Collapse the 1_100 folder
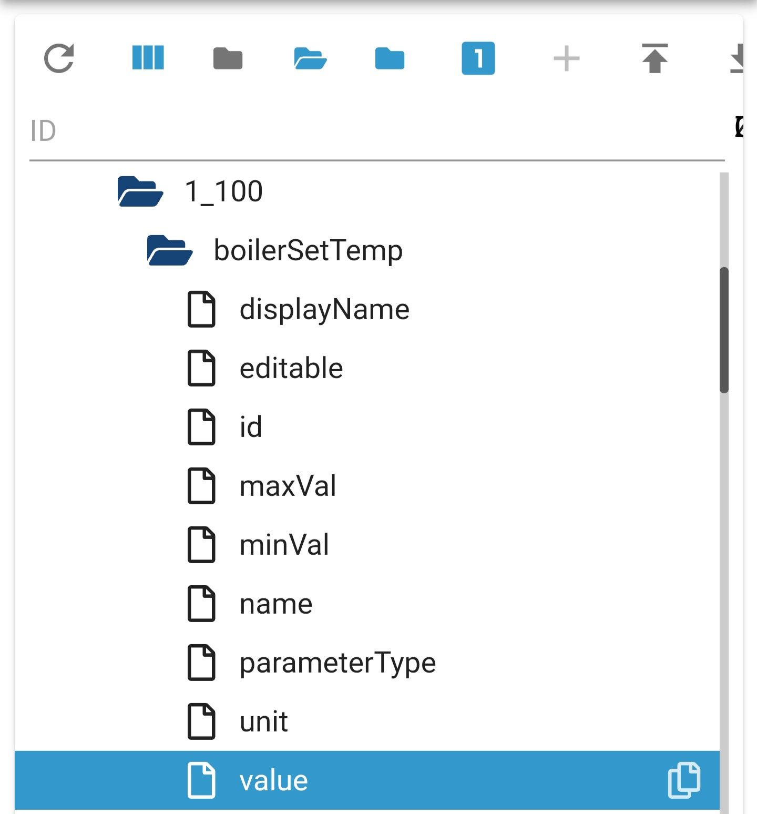Viewport: 757px width, 814px height. (x=140, y=191)
